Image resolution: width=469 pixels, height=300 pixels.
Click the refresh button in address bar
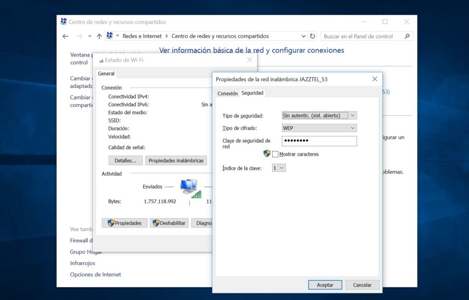pos(312,36)
